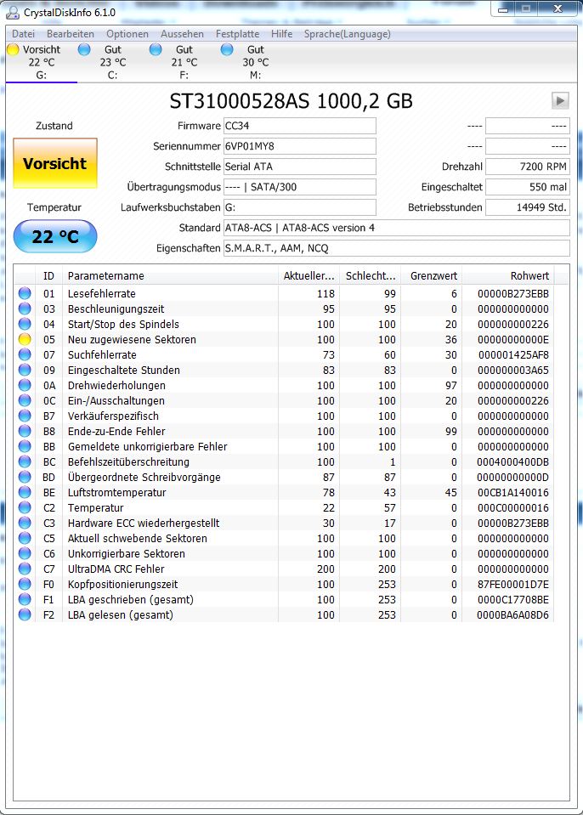Click the status icon for Start/Stop des Spindels
Screen dimensions: 583x815
25,324
